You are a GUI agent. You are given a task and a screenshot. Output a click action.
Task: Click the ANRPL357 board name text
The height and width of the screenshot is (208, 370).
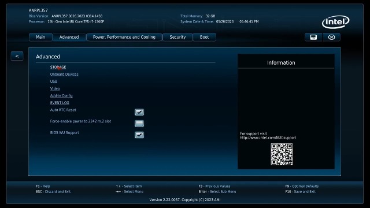click(38, 10)
